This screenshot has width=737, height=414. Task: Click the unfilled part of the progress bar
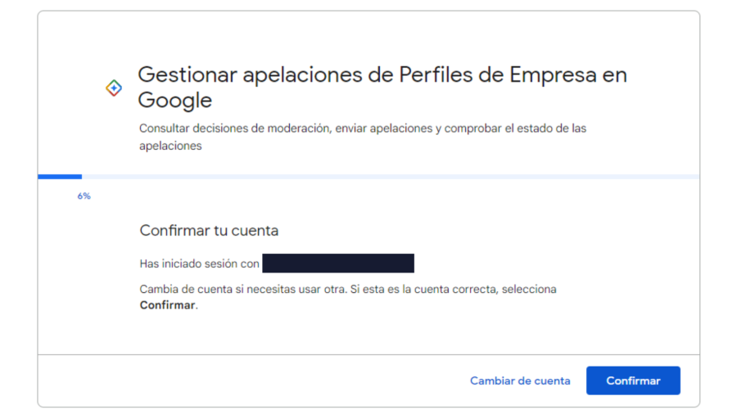390,176
